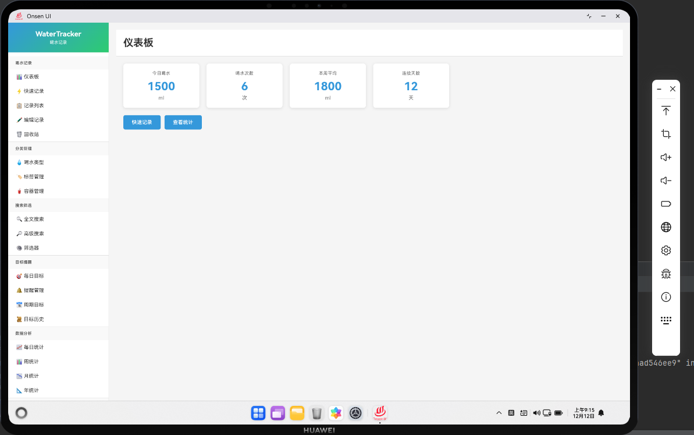Open 标签管理 from the sidebar
The width and height of the screenshot is (694, 435).
(32, 176)
